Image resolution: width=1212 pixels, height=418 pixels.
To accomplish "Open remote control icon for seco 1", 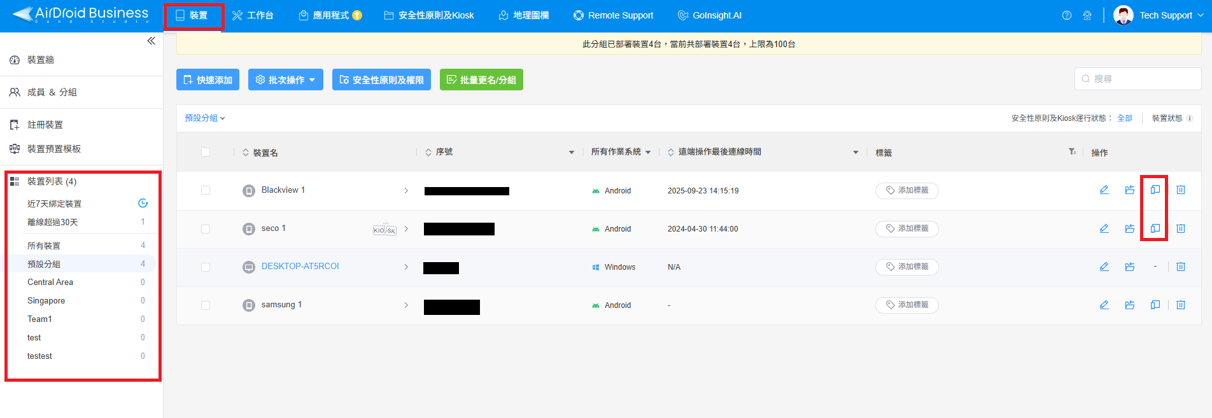I will pyautogui.click(x=1155, y=228).
